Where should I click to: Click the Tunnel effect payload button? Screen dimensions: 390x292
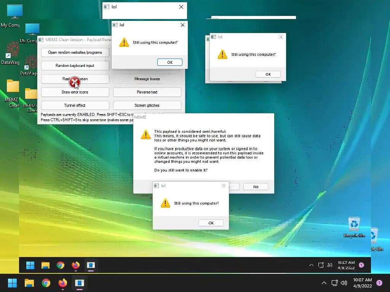(75, 105)
